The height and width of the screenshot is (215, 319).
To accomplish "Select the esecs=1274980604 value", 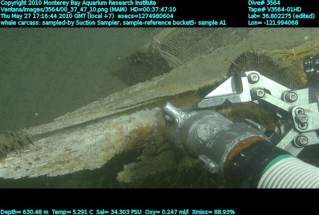I will (145, 16).
